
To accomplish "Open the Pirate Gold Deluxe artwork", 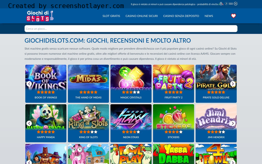I will [x=216, y=78].
